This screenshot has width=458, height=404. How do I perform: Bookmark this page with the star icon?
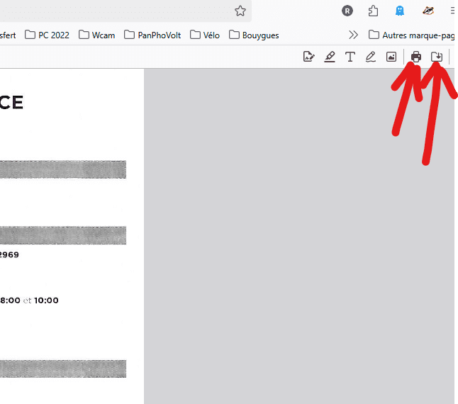(240, 11)
